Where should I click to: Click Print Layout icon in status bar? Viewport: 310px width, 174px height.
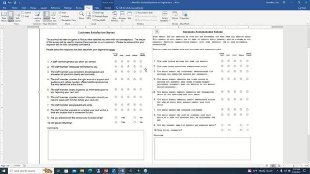coord(273,166)
